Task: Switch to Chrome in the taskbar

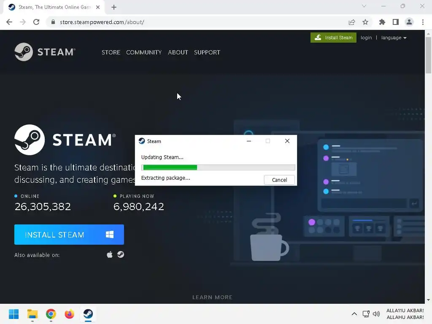Action: pyautogui.click(x=51, y=314)
